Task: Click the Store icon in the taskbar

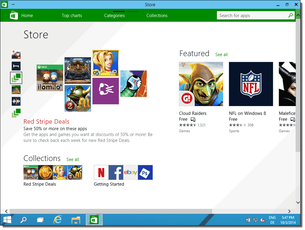Action: 94,220
